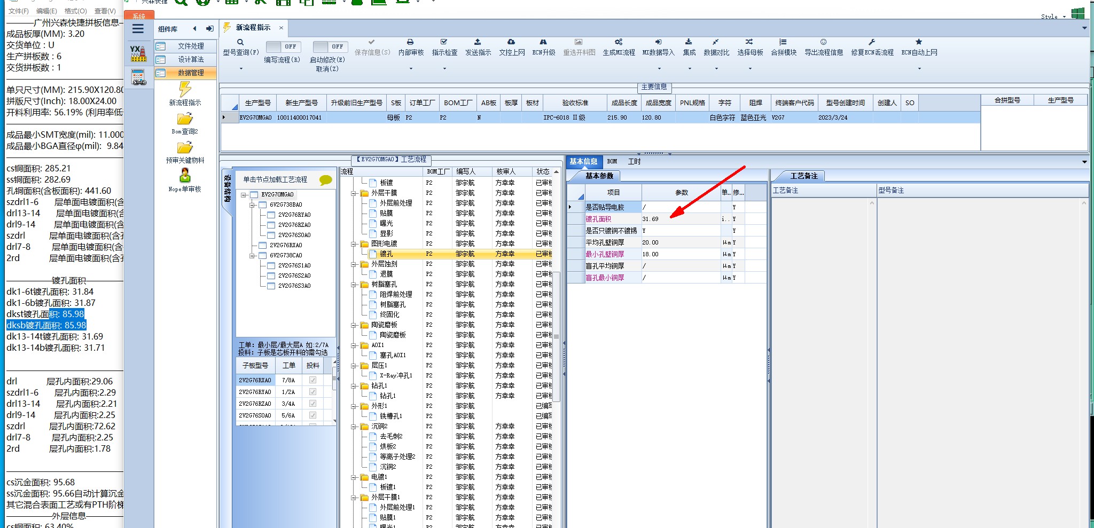The height and width of the screenshot is (528, 1094).
Task: Click the 最小孔壁铜厚 value 18.00
Action: tap(681, 254)
